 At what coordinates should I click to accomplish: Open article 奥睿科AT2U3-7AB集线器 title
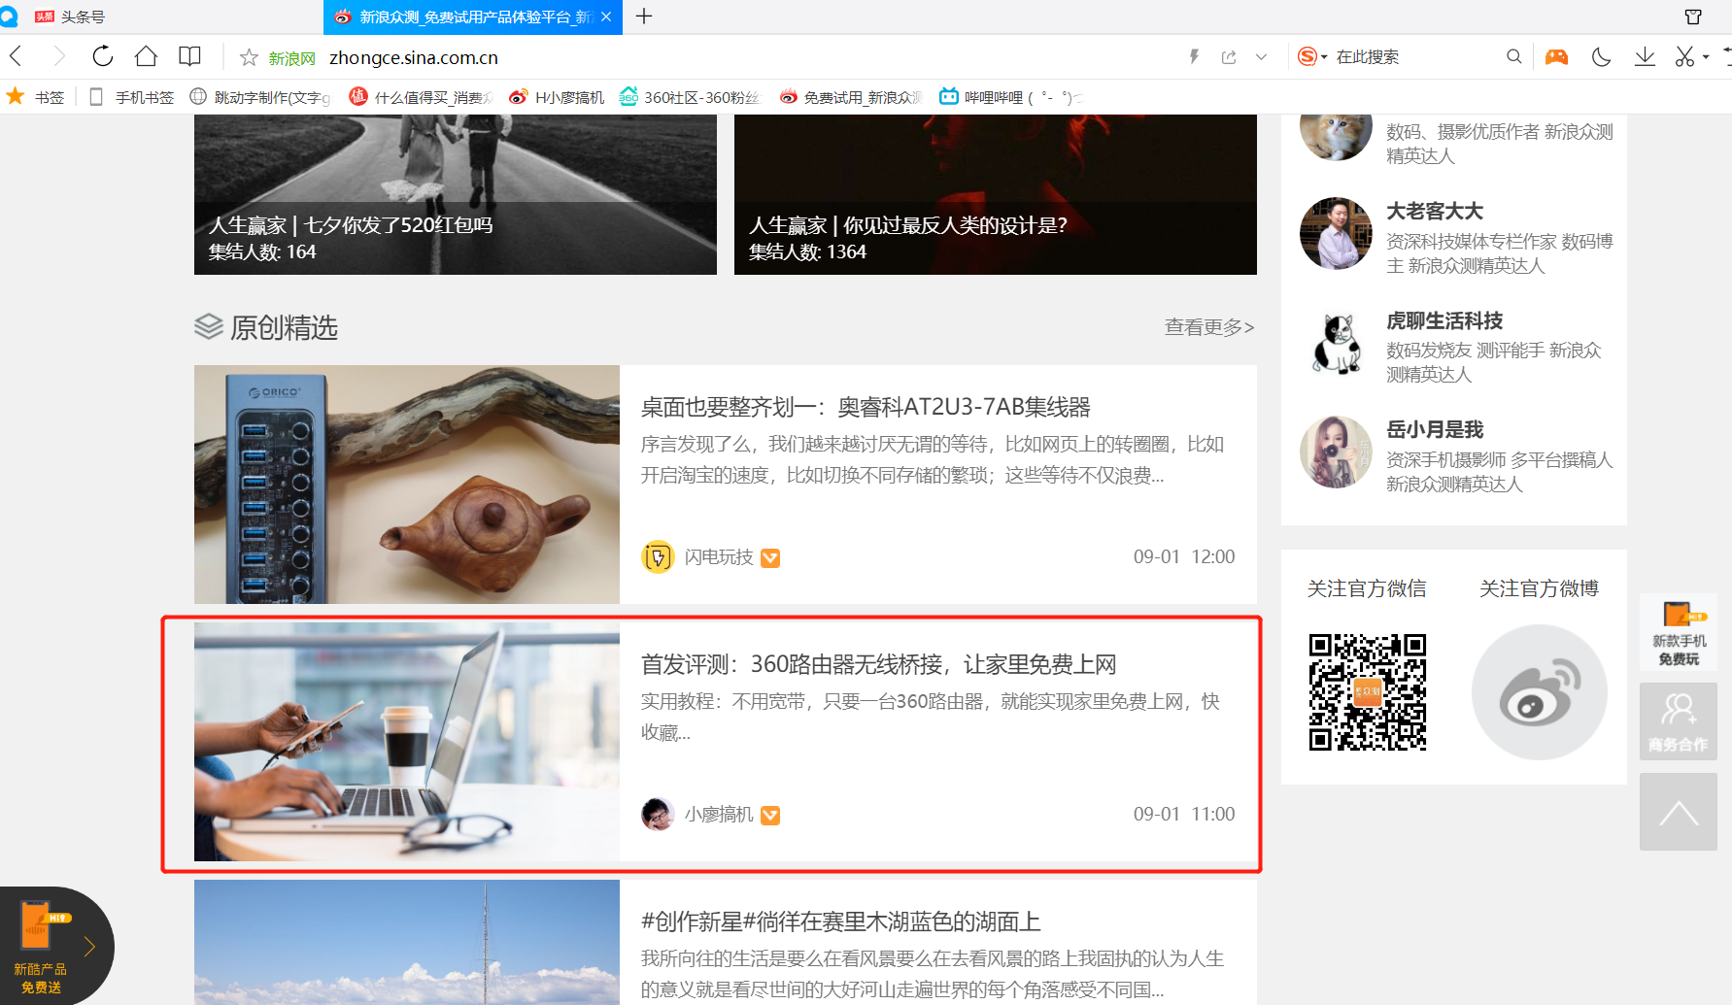coord(866,407)
